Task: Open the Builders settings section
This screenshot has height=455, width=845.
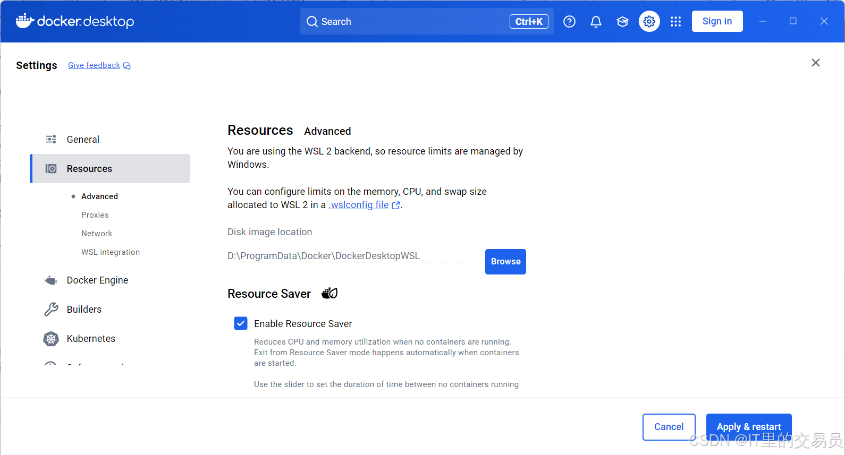Action: coord(110,310)
